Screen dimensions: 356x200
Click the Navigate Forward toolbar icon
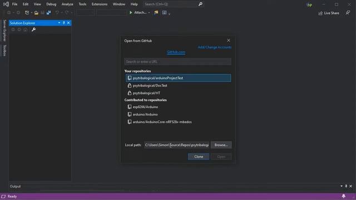(x=18, y=13)
